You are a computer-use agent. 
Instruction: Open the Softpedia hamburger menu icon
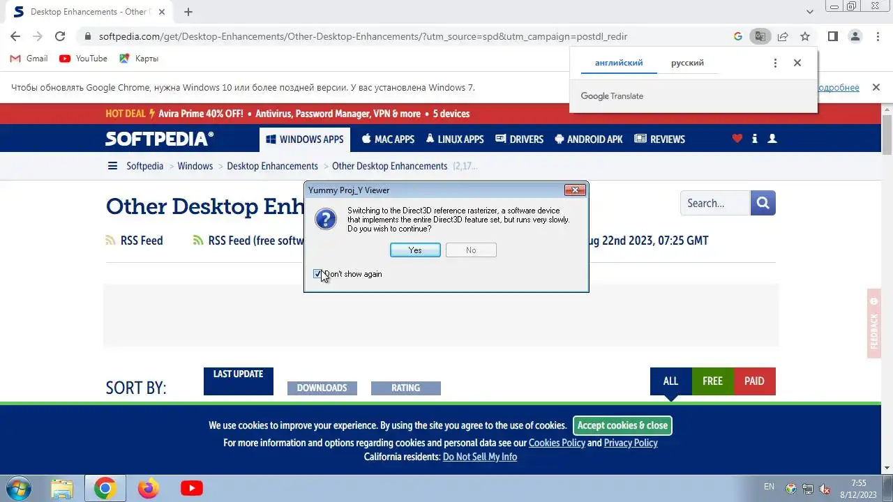(112, 166)
